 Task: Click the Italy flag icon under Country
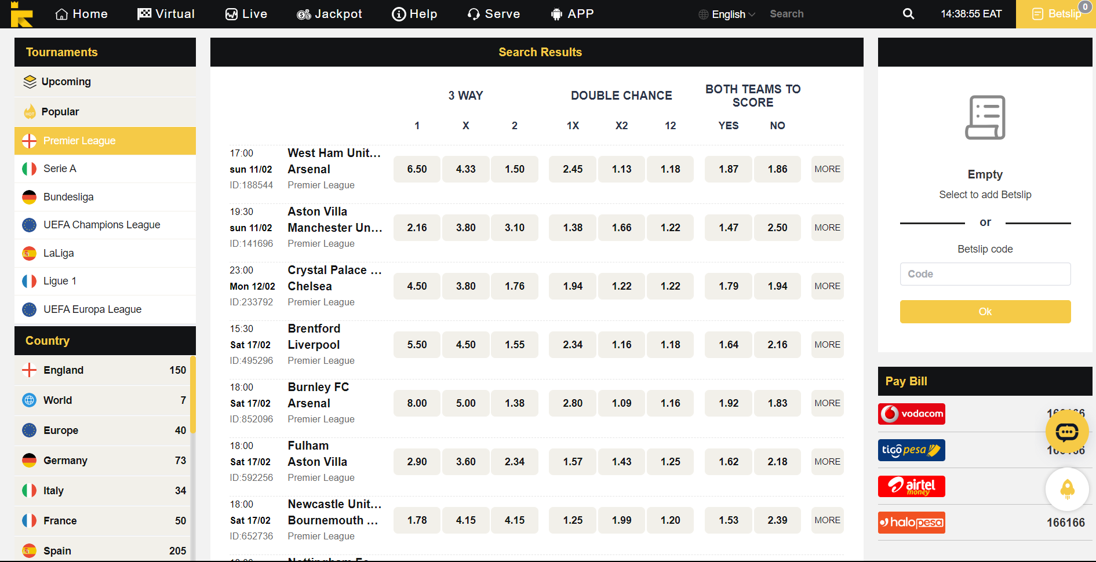tap(29, 491)
